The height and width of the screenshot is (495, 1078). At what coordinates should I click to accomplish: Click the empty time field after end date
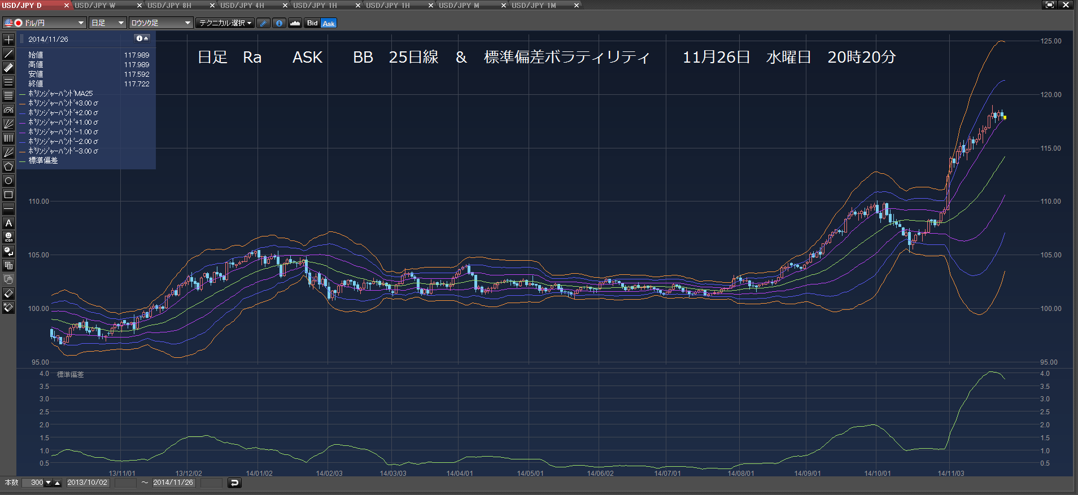pos(211,483)
